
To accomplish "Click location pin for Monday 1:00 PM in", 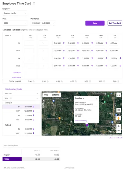I will tap(64, 58).
